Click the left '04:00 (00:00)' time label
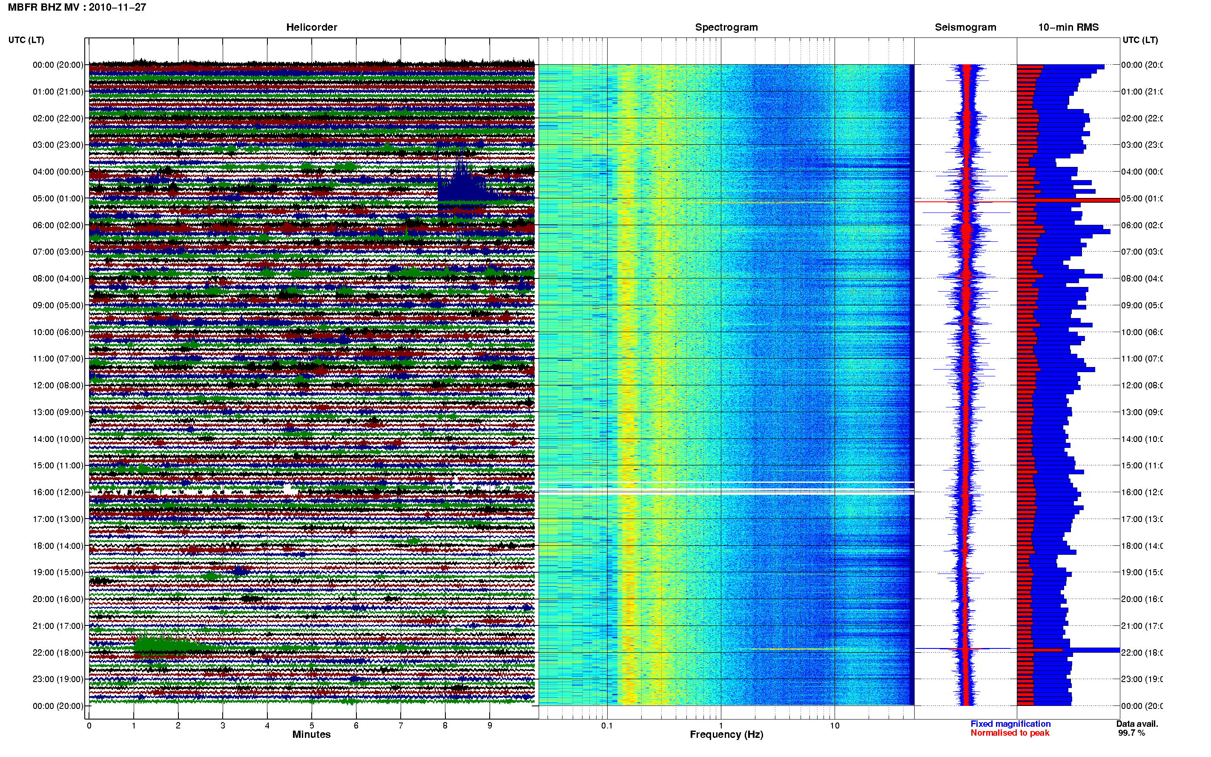Image resolution: width=1211 pixels, height=757 pixels. click(58, 171)
